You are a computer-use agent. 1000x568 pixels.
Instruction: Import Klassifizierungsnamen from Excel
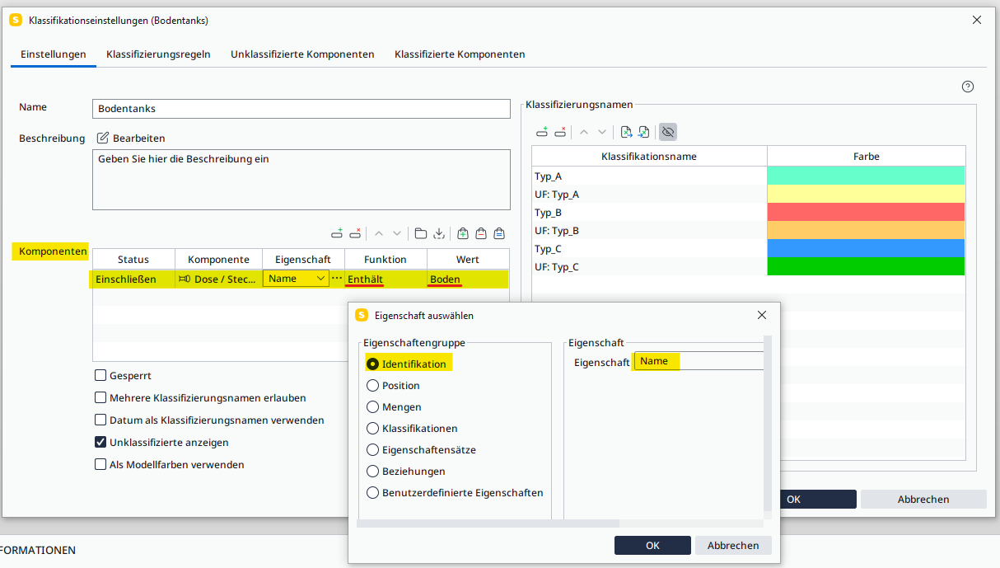pyautogui.click(x=644, y=132)
